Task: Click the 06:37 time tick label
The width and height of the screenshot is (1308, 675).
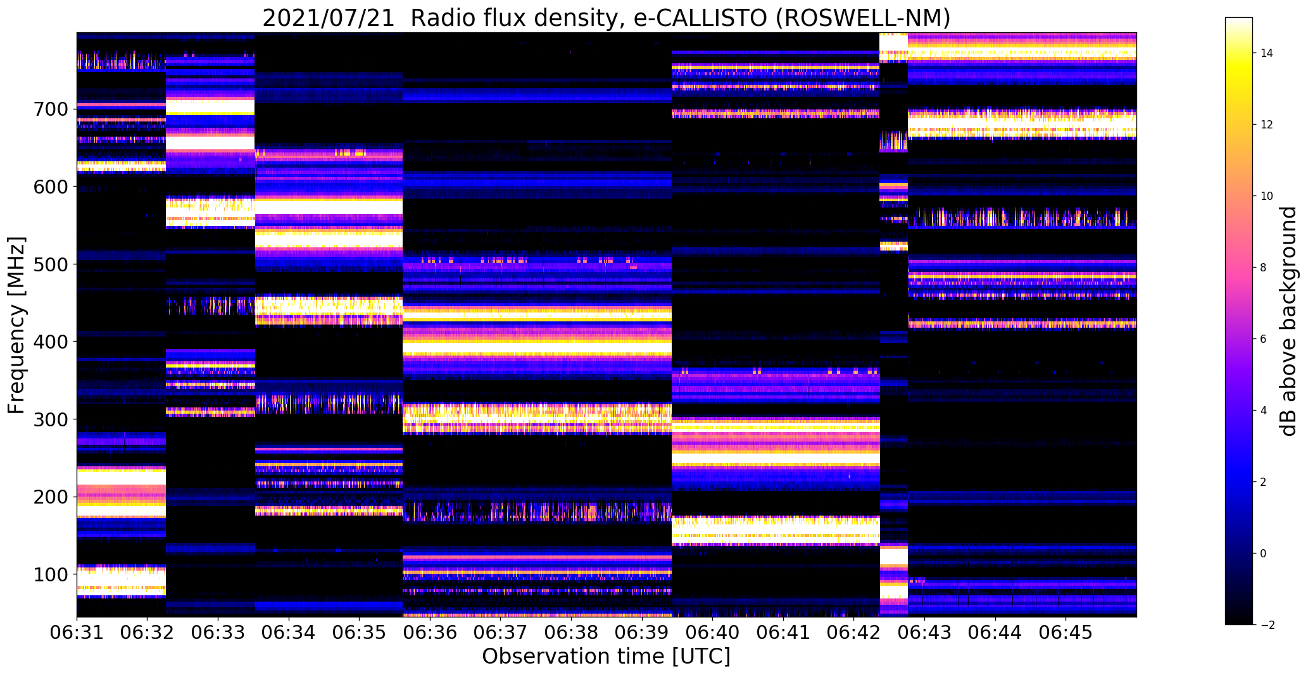Action: point(501,633)
